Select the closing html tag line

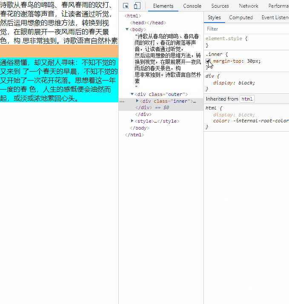coord(134,135)
